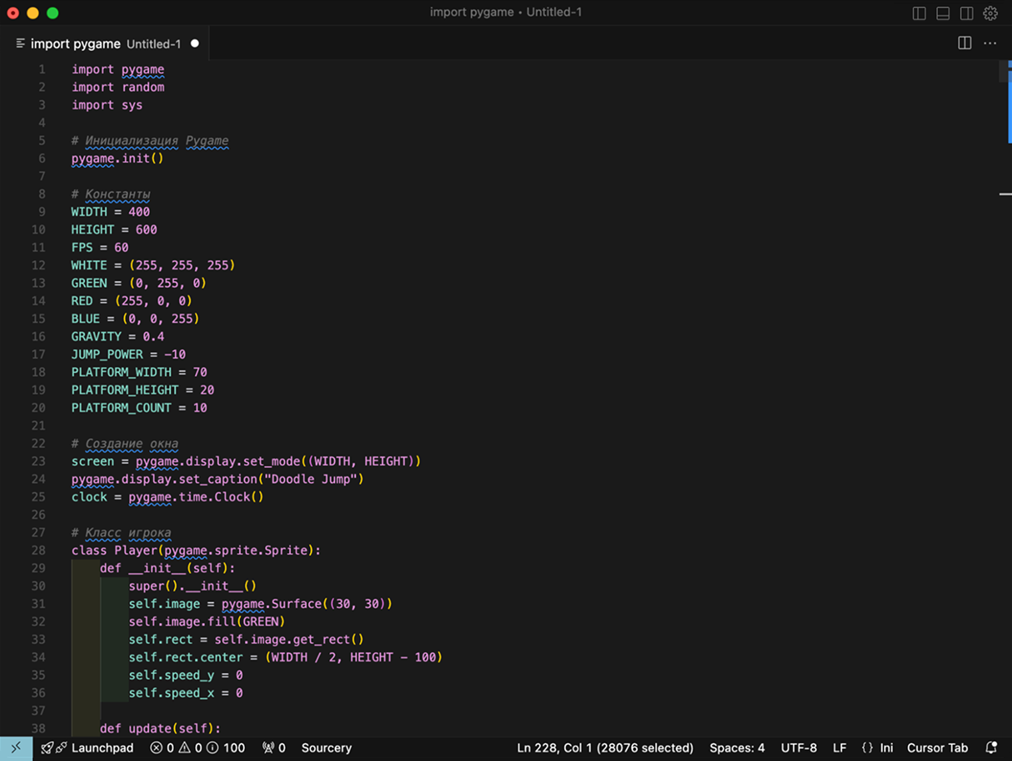Show info count 100 in status bar
Viewport: 1012px width, 761px height.
click(x=226, y=748)
